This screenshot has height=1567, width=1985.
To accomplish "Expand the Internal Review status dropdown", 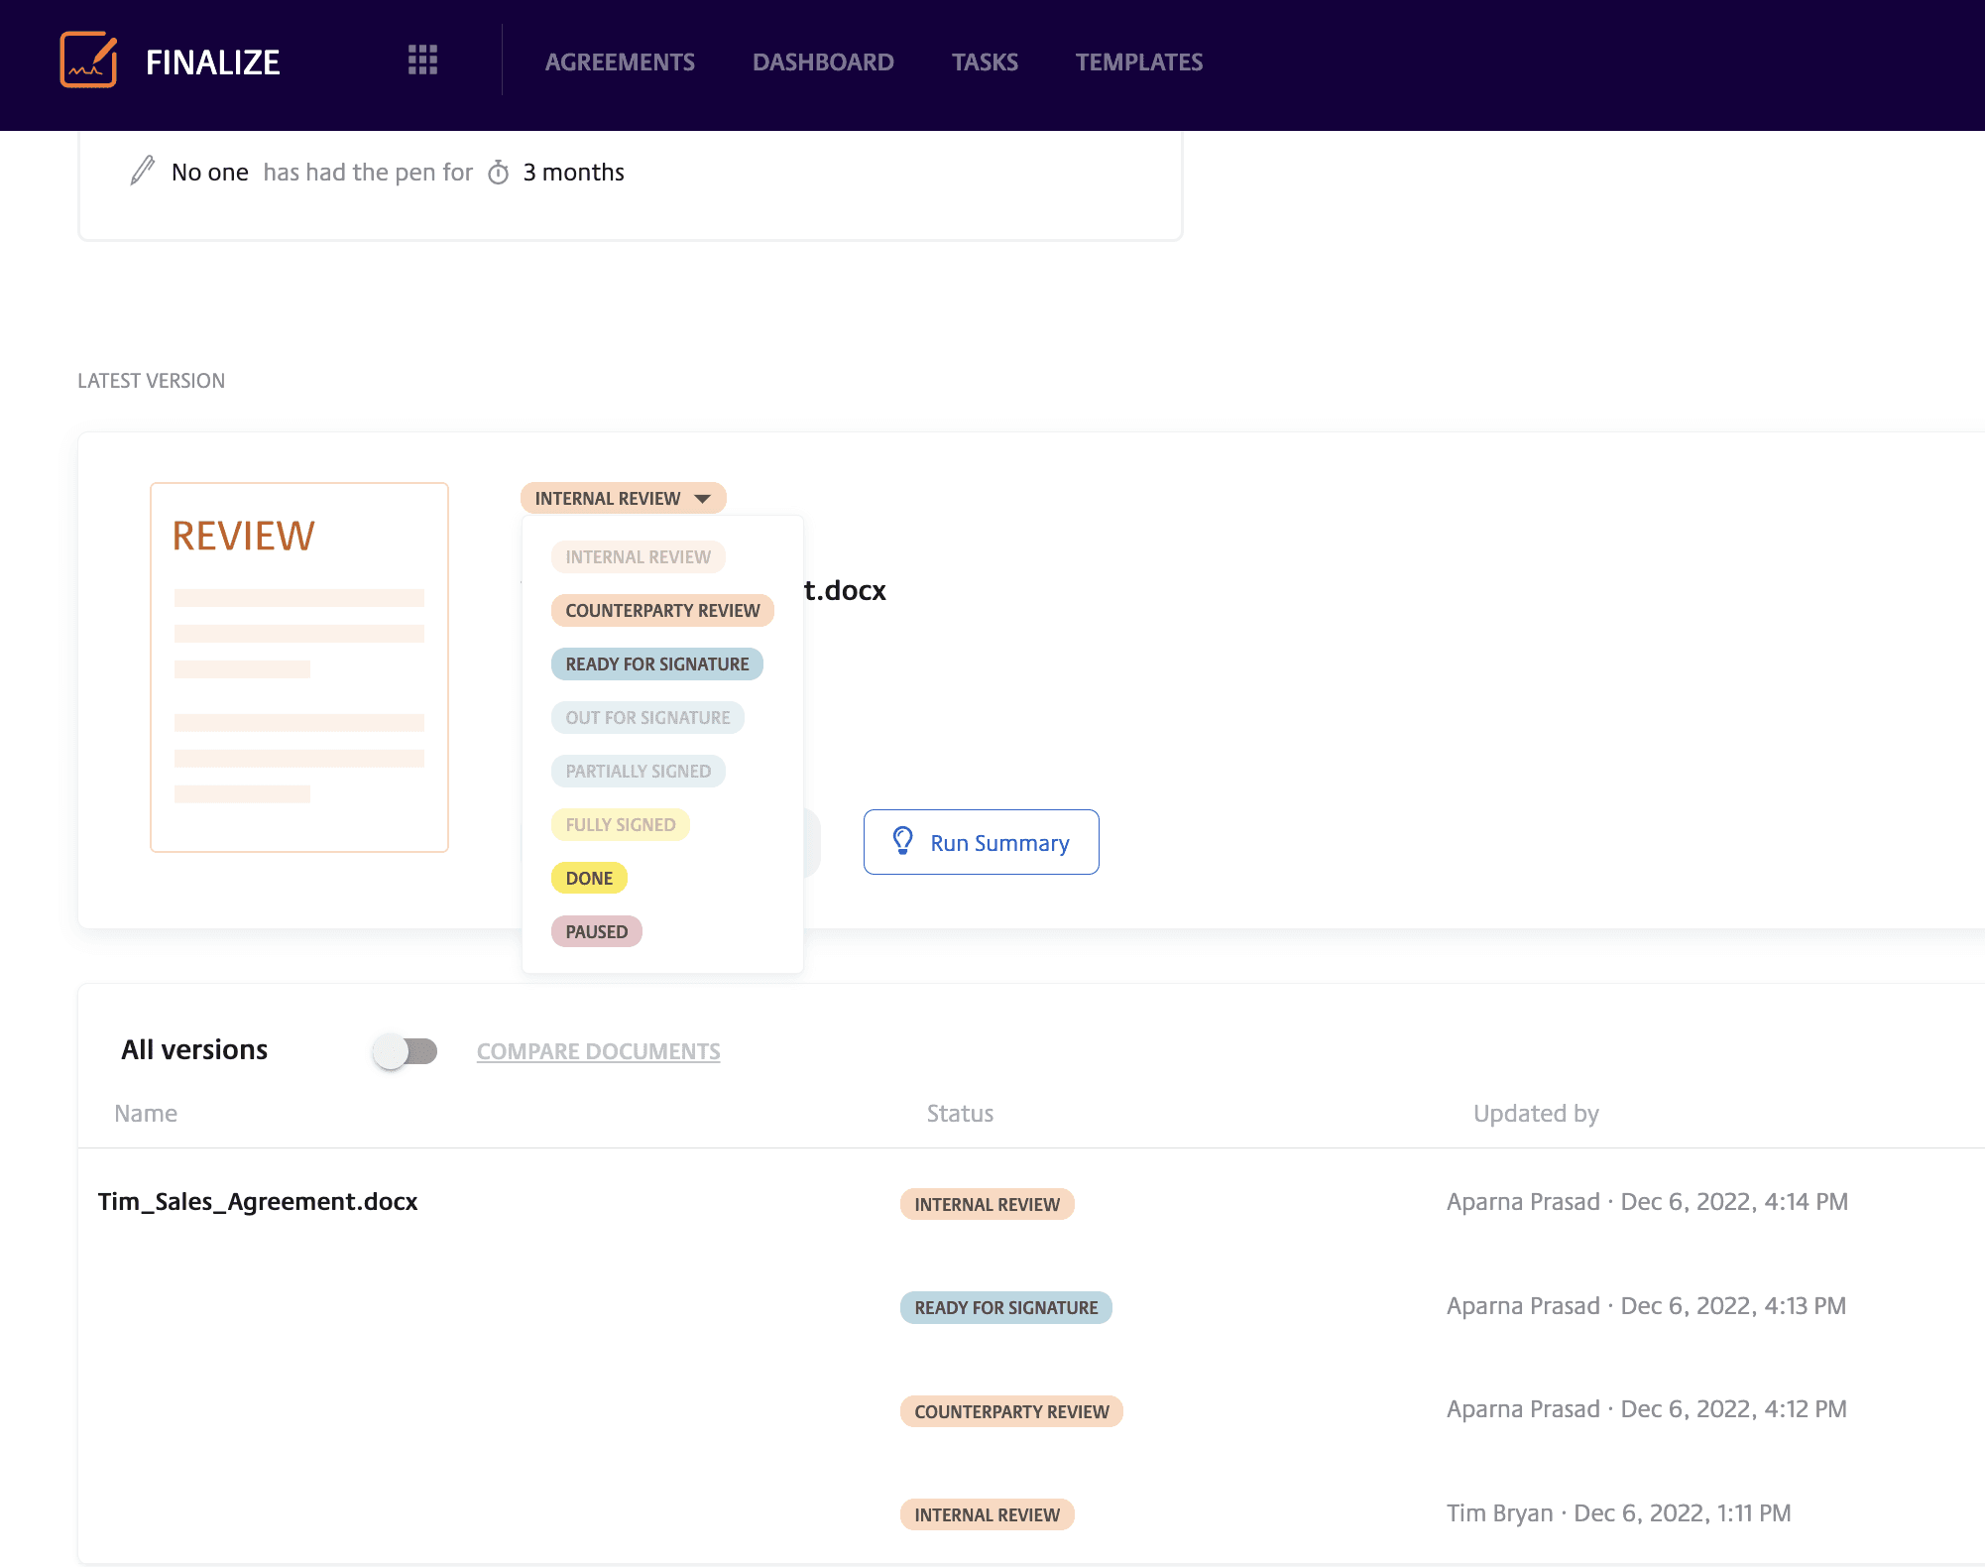I will tap(624, 498).
